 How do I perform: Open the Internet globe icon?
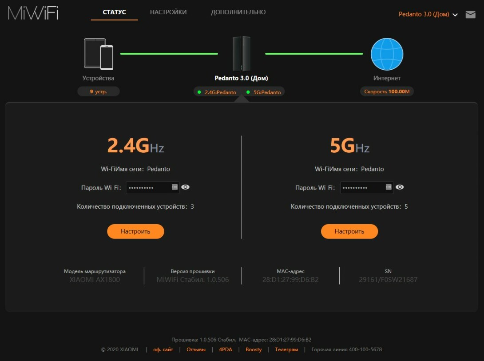[x=387, y=54]
